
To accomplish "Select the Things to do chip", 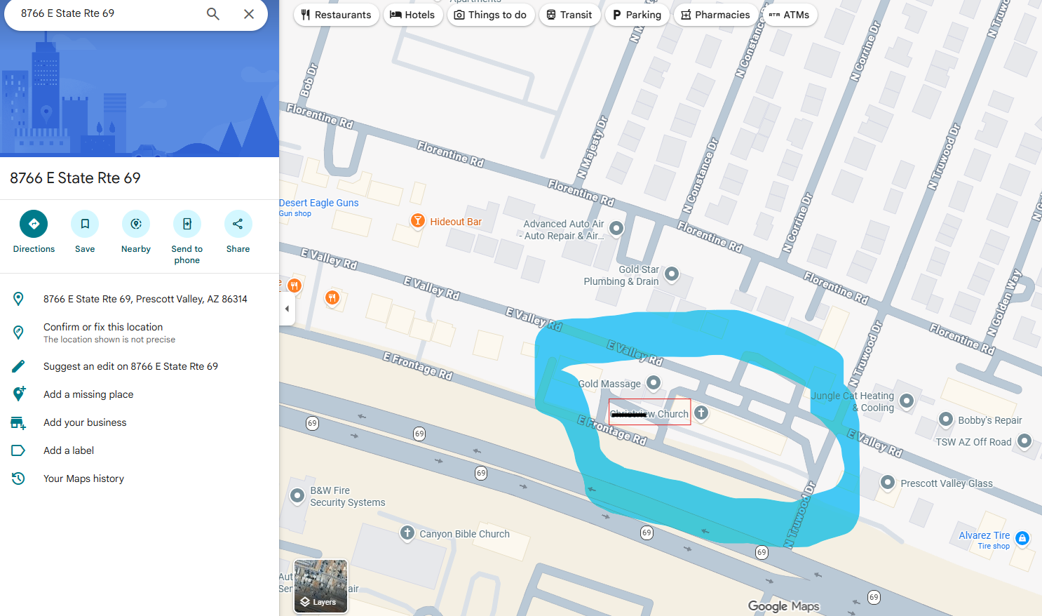I will coord(491,15).
